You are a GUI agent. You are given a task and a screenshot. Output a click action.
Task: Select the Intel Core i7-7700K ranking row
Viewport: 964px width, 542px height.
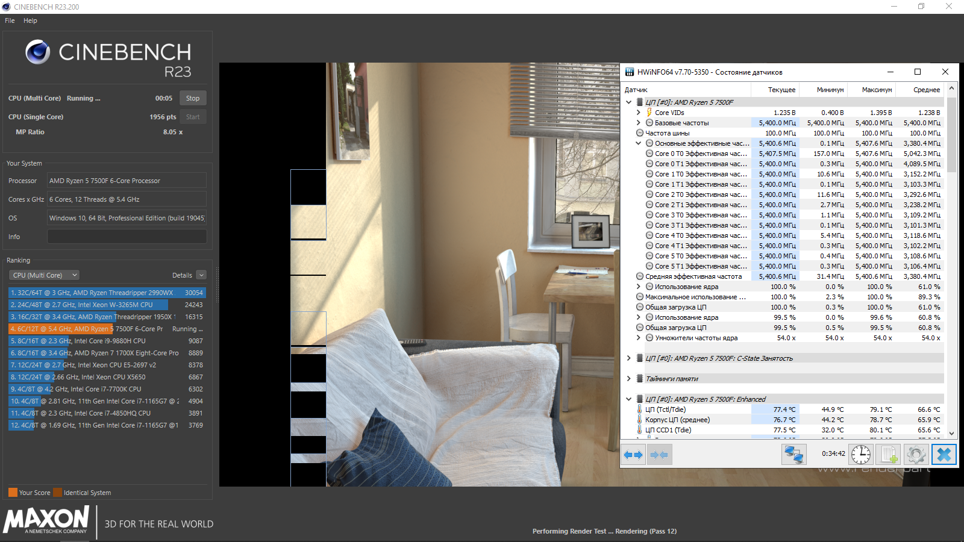pos(107,389)
